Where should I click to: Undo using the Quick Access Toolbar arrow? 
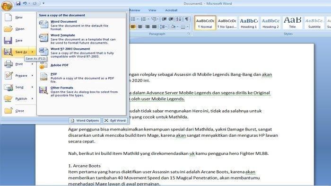tap(25, 3)
